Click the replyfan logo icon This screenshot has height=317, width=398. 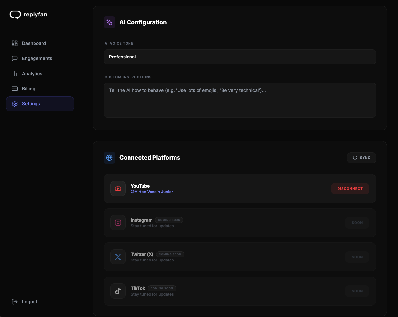click(x=15, y=15)
